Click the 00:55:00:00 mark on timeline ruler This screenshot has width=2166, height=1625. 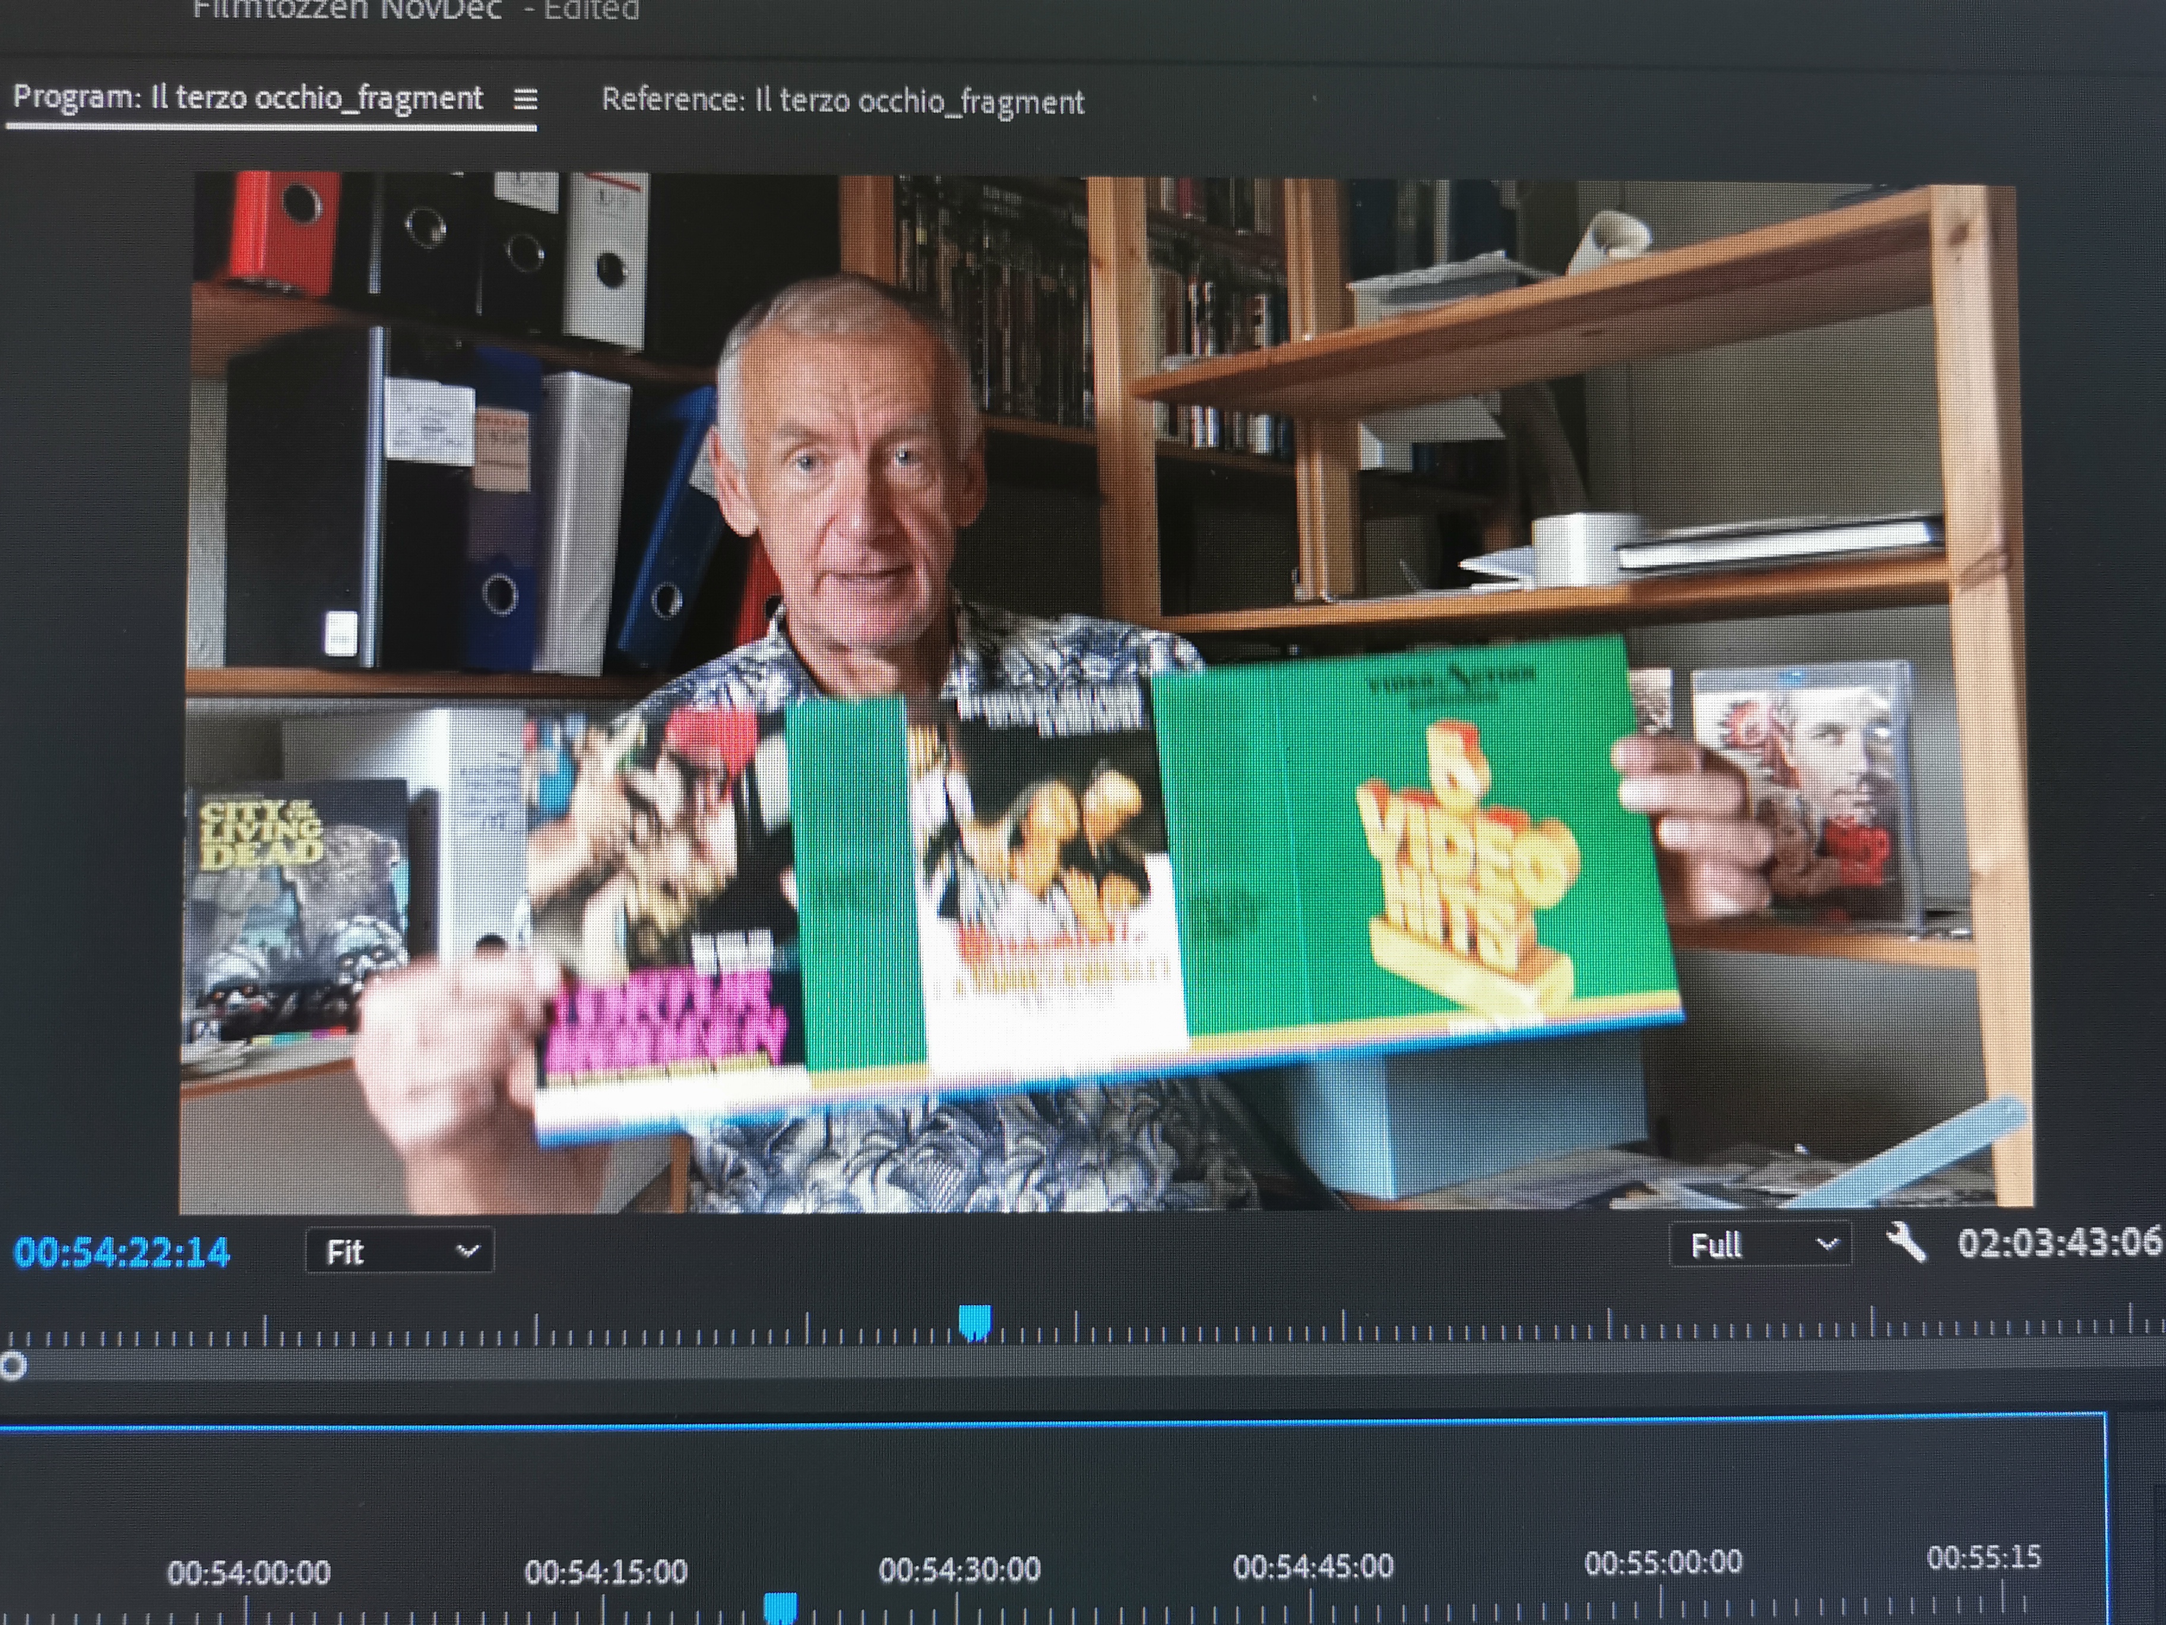click(1662, 1562)
